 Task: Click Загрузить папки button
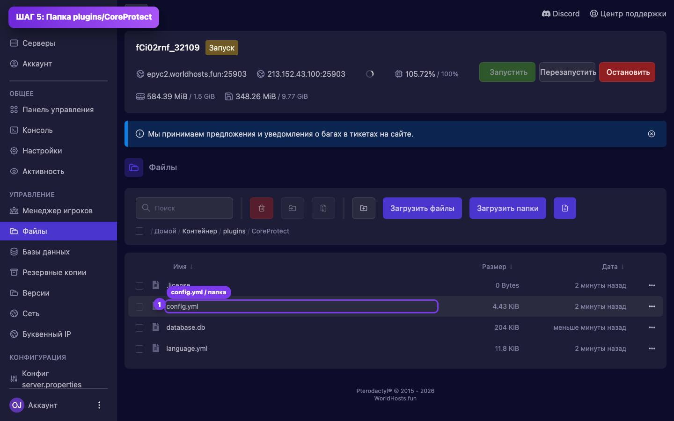point(508,208)
